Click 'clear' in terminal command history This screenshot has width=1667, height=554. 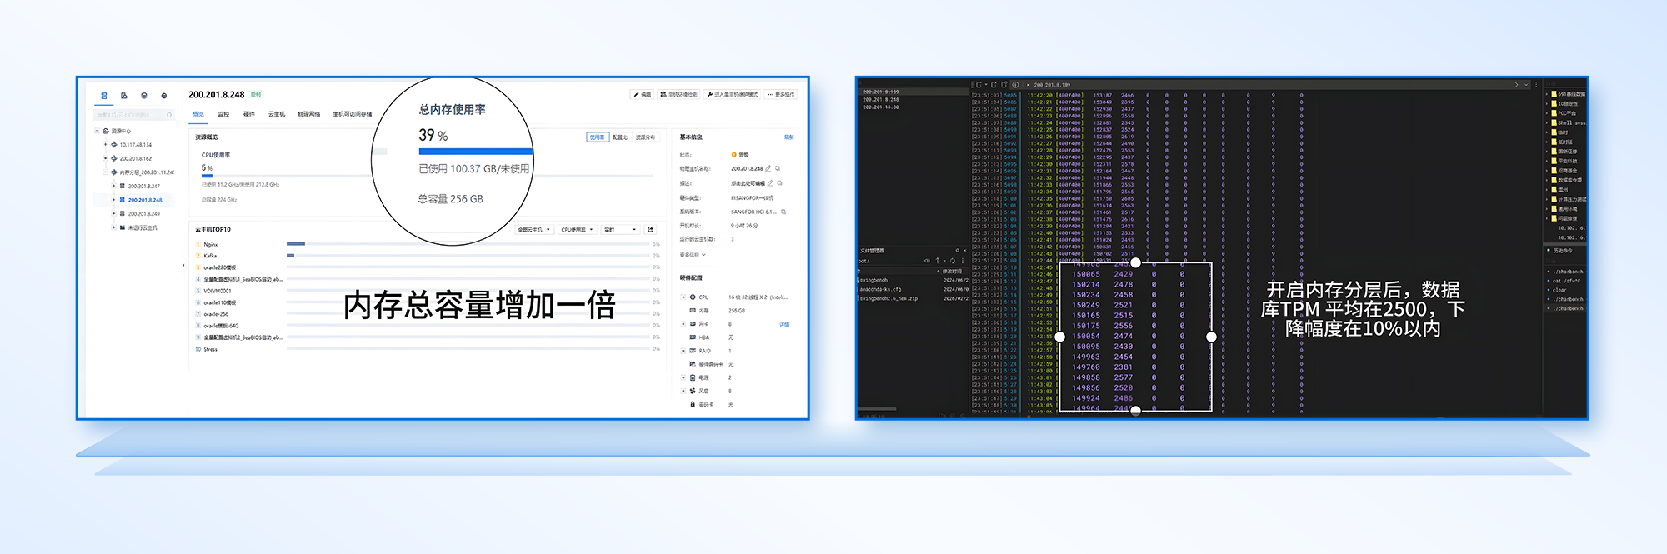[1559, 291]
